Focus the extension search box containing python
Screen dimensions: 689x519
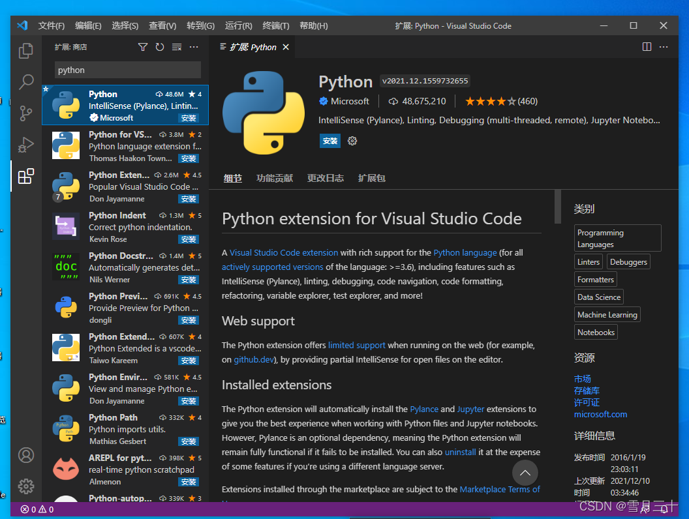click(127, 70)
